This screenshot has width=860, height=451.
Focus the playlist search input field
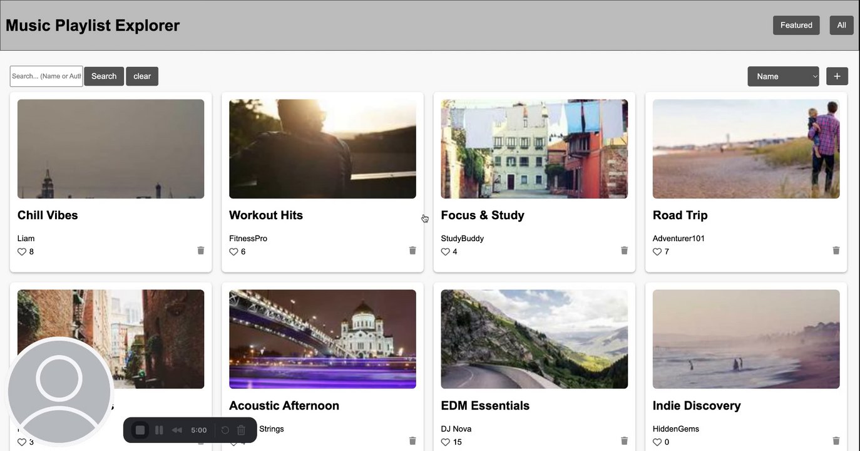click(46, 76)
